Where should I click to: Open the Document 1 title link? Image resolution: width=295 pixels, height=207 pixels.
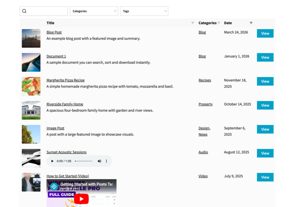[x=56, y=56]
